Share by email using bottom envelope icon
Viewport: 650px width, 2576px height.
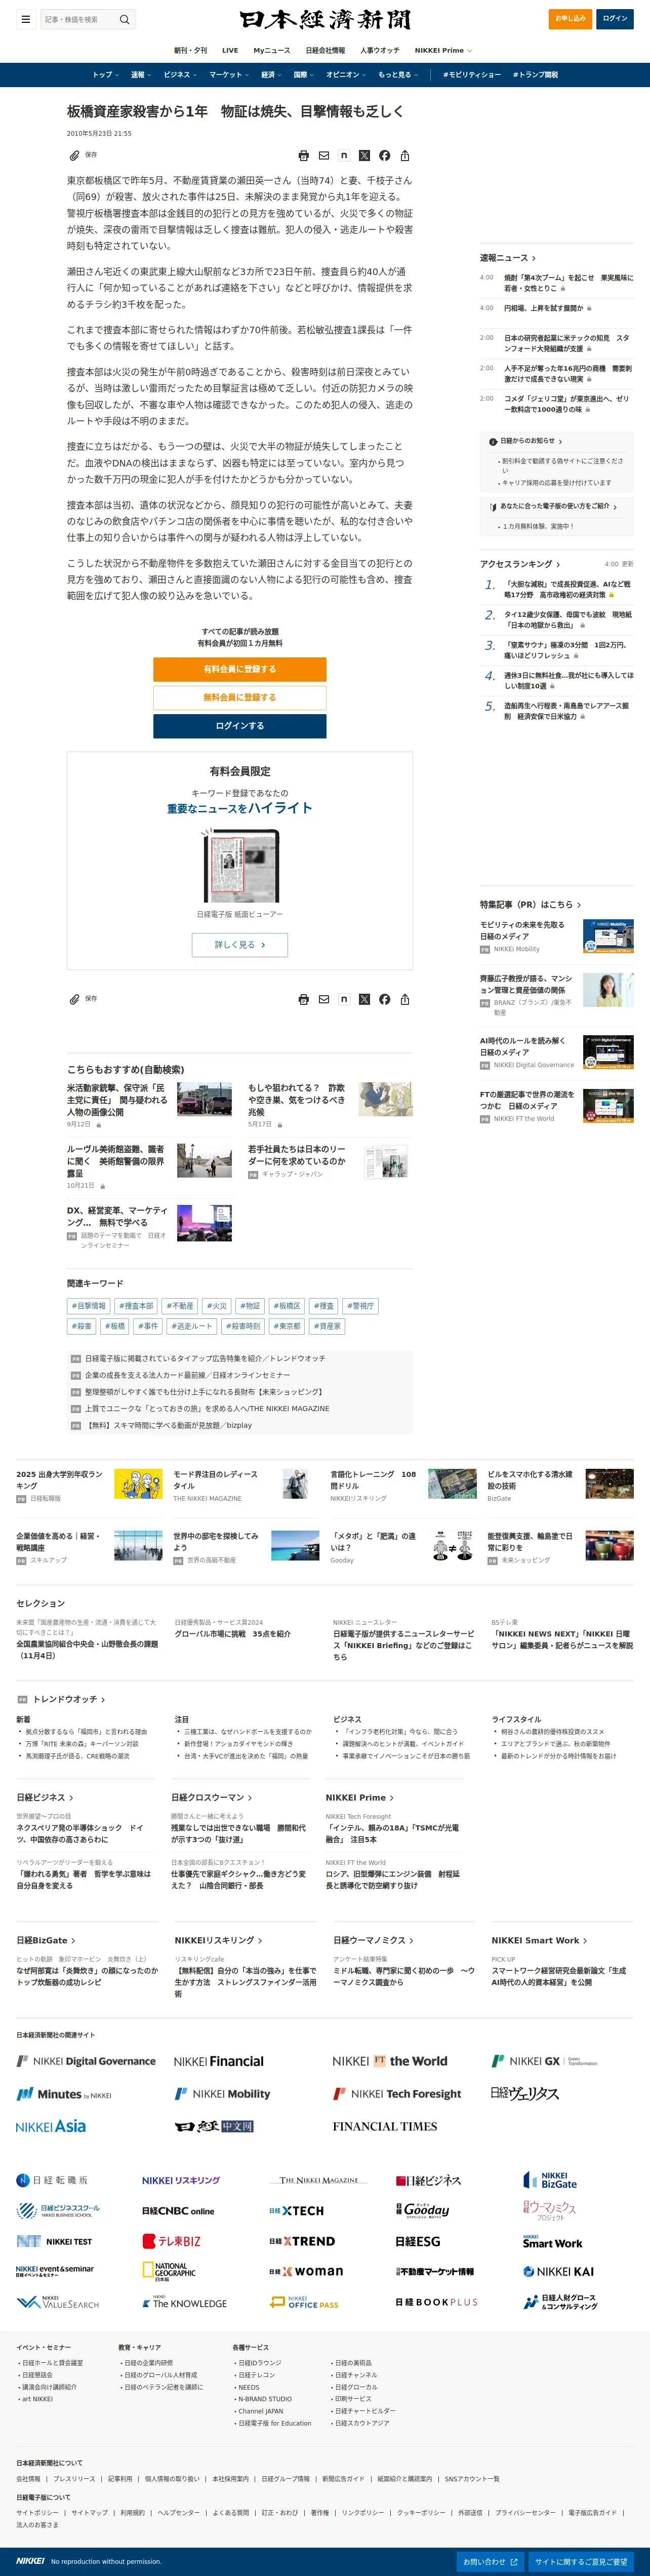(324, 999)
